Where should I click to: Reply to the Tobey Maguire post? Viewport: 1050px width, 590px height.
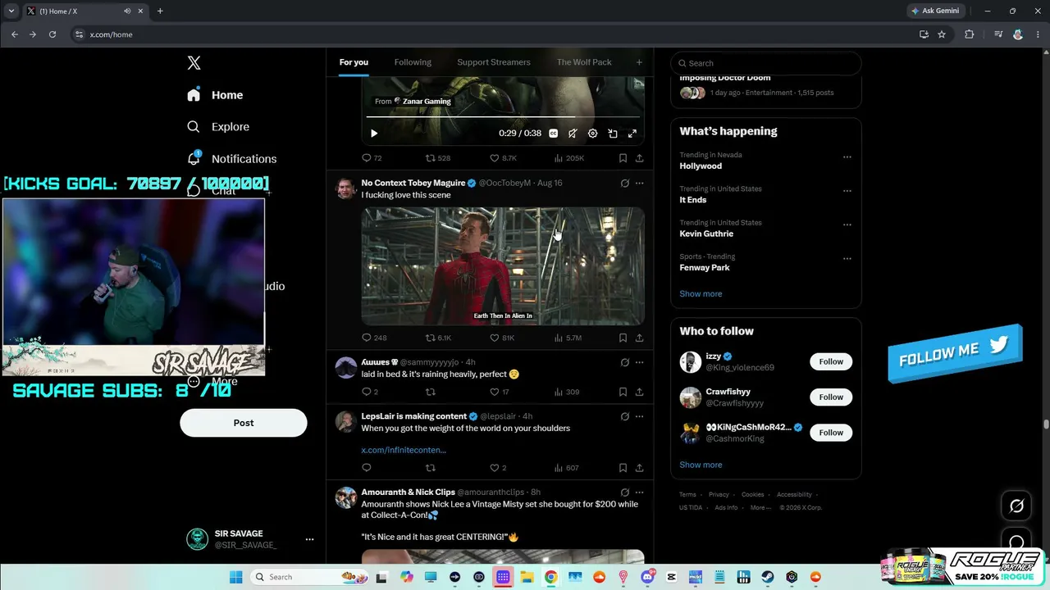coord(374,338)
